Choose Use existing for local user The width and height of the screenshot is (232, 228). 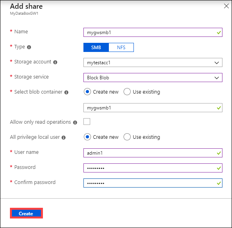pyautogui.click(x=127, y=137)
